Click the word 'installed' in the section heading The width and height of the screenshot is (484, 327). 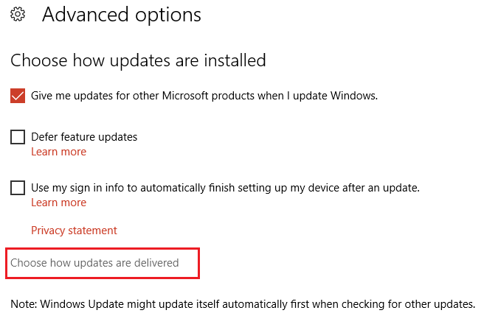[x=230, y=60]
